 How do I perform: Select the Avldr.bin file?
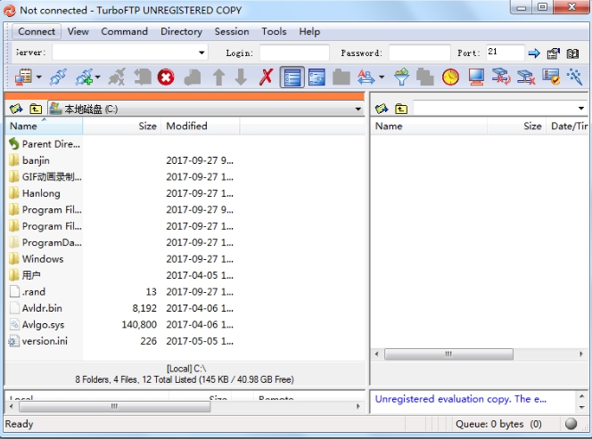[x=36, y=308]
